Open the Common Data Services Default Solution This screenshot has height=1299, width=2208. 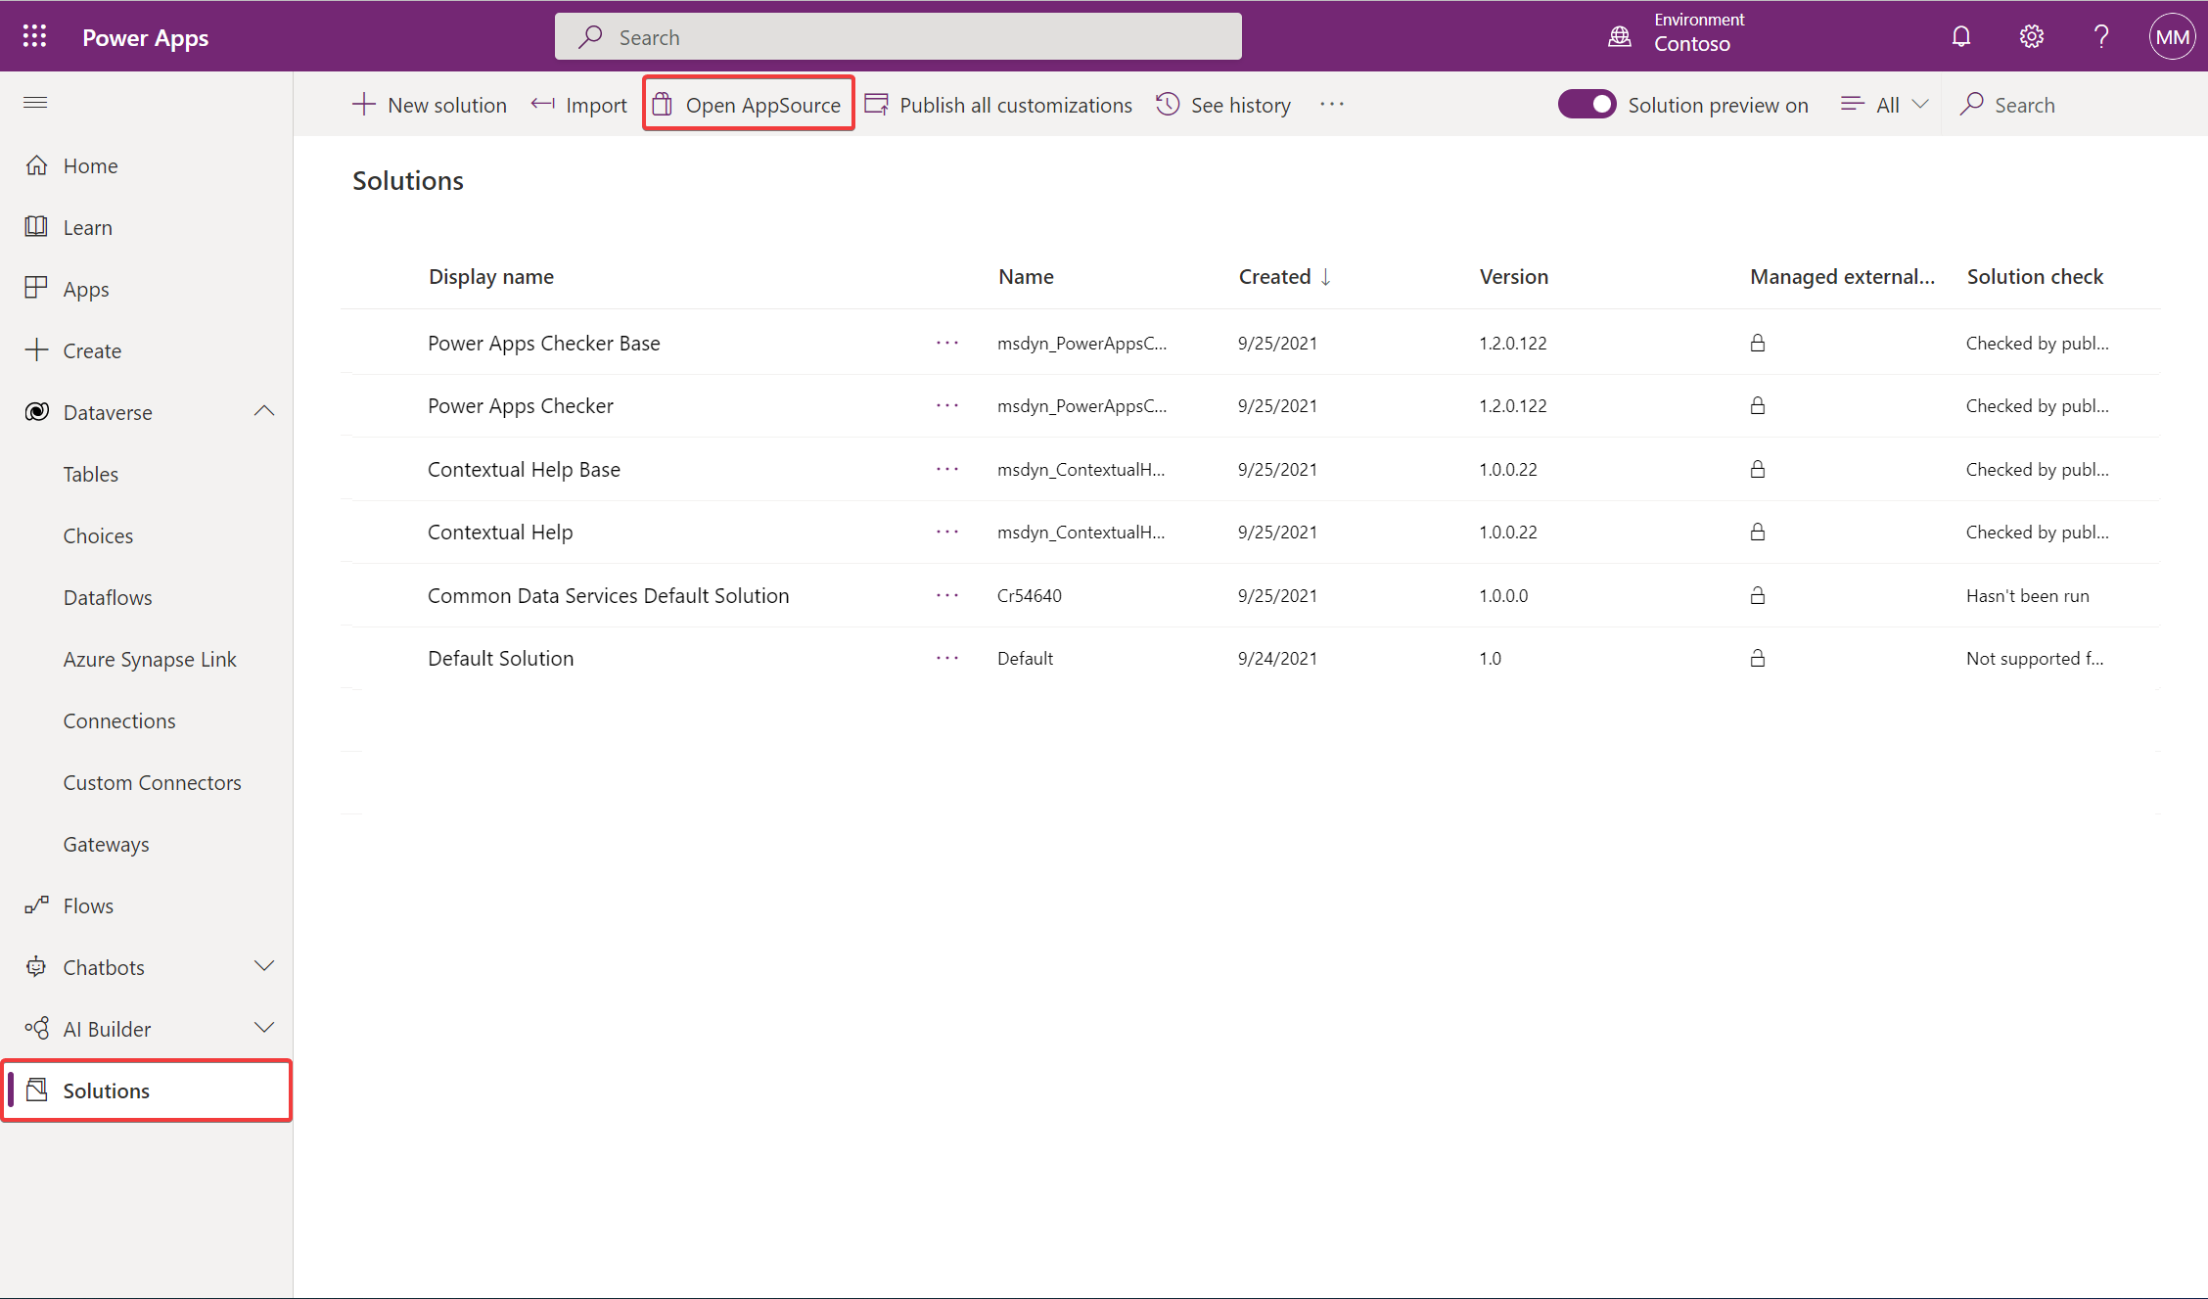[608, 595]
